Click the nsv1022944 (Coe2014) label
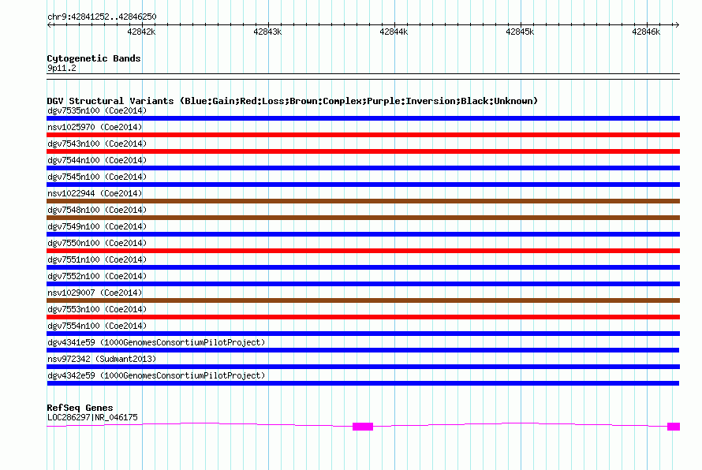Image resolution: width=702 pixels, height=470 pixels. [x=95, y=193]
